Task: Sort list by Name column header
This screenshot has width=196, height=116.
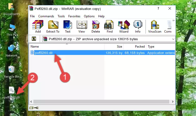Action: pyautogui.click(x=67, y=47)
